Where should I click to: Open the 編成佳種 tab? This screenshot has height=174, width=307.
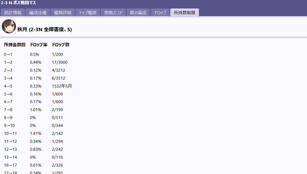[x=38, y=12]
